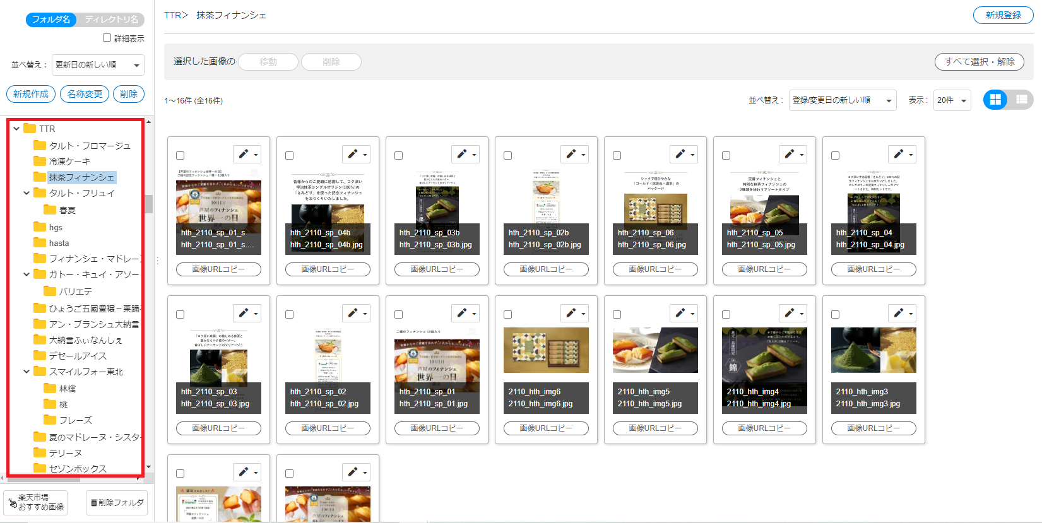Select the タルト・フロマージュ folder
The image size is (1042, 523).
coord(90,146)
